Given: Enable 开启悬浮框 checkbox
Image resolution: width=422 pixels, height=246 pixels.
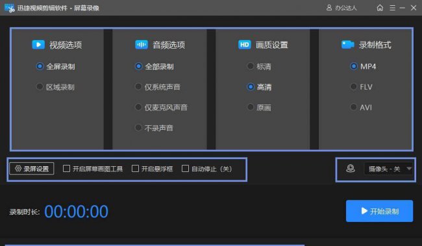Looking at the screenshot, I should (x=135, y=169).
